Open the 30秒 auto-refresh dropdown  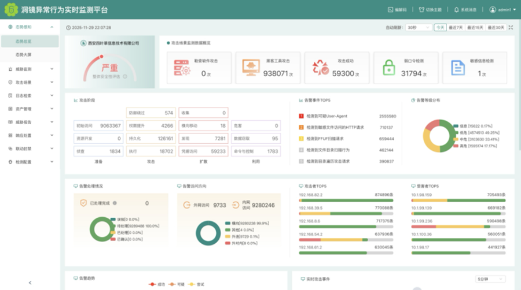coord(419,28)
